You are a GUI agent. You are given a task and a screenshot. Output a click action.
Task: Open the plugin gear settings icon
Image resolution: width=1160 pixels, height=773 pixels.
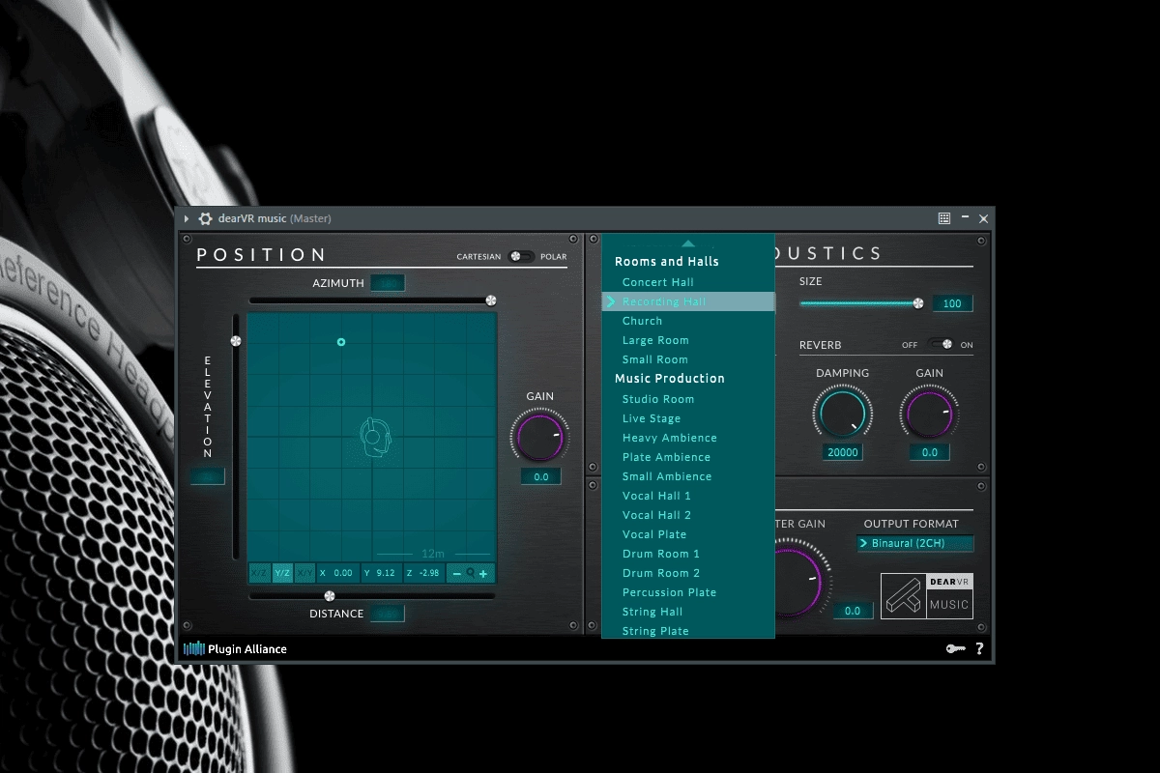[205, 218]
